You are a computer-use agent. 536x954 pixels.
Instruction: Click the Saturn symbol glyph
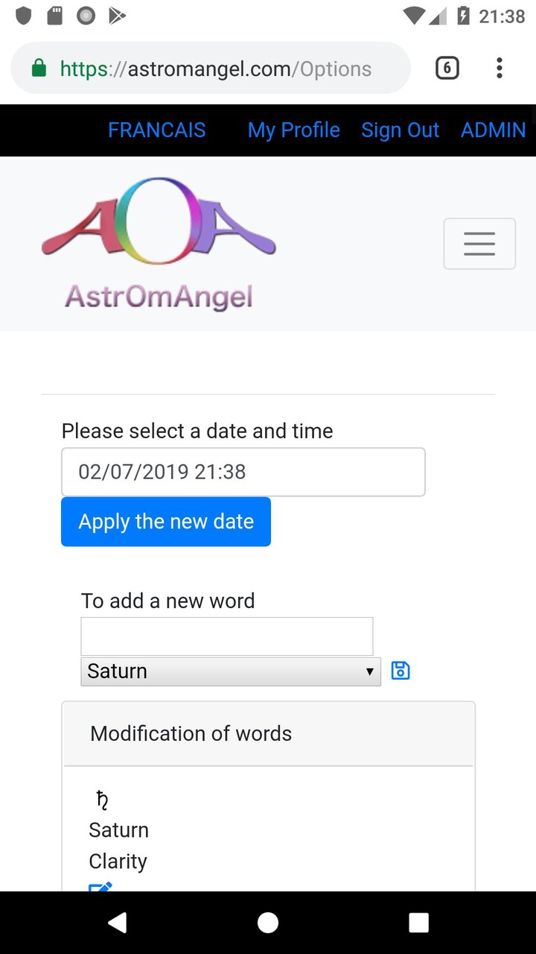click(102, 800)
